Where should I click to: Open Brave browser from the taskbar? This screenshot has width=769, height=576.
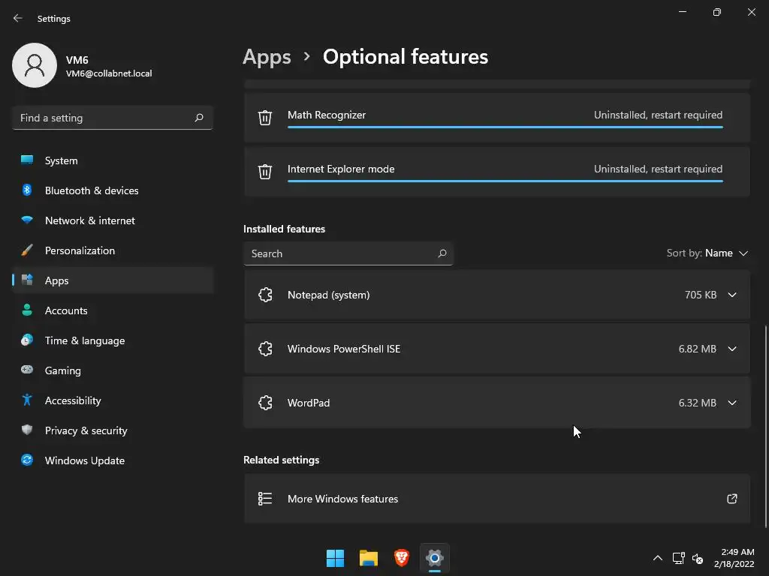(402, 558)
